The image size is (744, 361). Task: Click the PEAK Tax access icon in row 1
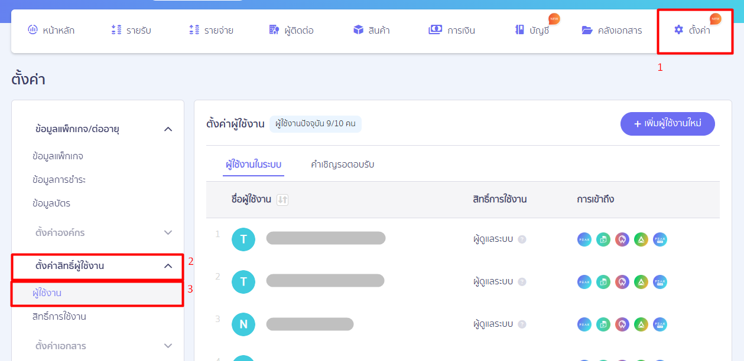660,239
